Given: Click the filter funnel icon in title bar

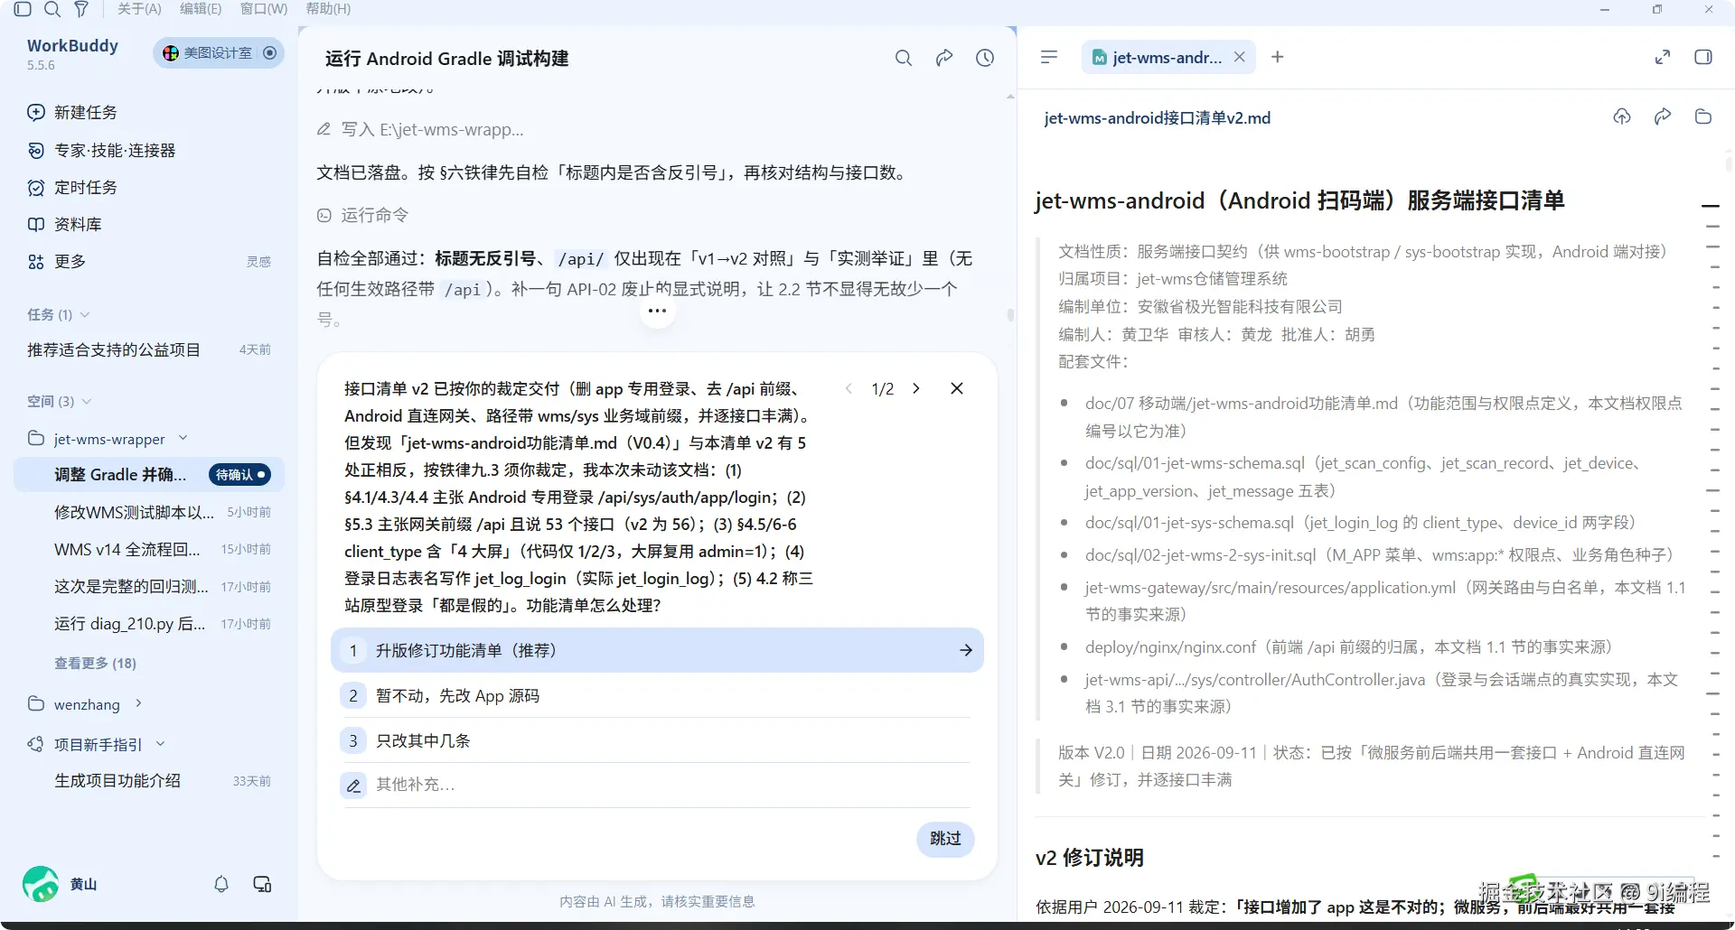Looking at the screenshot, I should pyautogui.click(x=81, y=9).
